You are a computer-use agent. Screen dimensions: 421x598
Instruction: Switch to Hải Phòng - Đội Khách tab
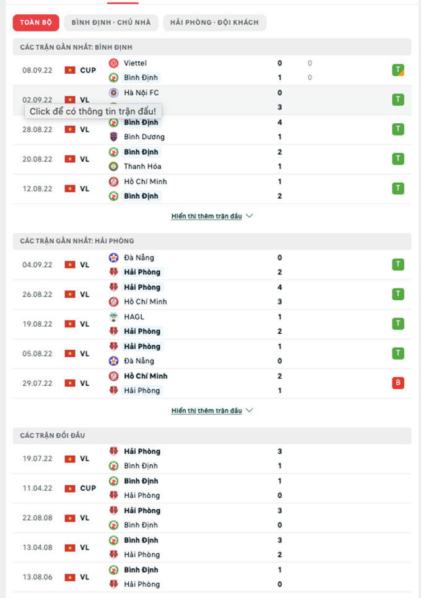[x=215, y=23]
